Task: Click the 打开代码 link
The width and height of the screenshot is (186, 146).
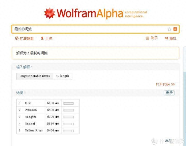Action: click(163, 84)
